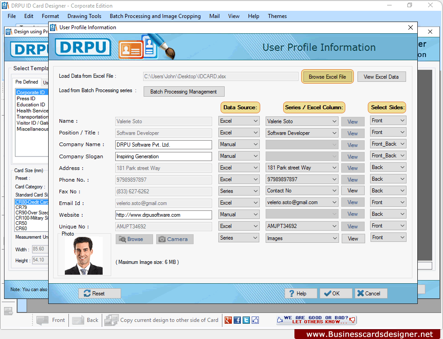This screenshot has width=443, height=339.
Task: Expand the Address Excel column dropdown
Action: 302,168
